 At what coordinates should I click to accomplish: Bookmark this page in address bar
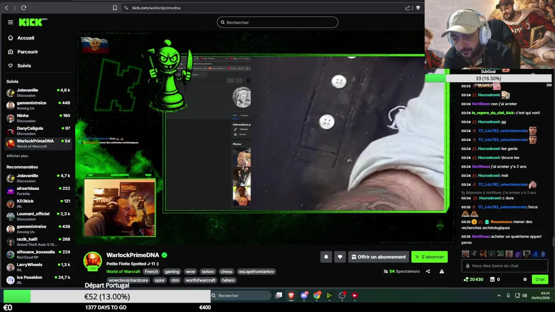pyautogui.click(x=115, y=8)
